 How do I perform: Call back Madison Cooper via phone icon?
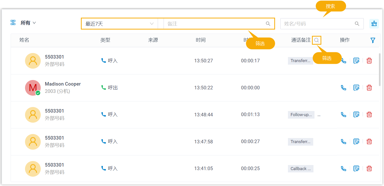pos(344,88)
